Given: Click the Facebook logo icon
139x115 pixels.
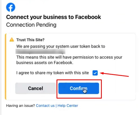Looking at the screenshot, I should pos(11,7).
